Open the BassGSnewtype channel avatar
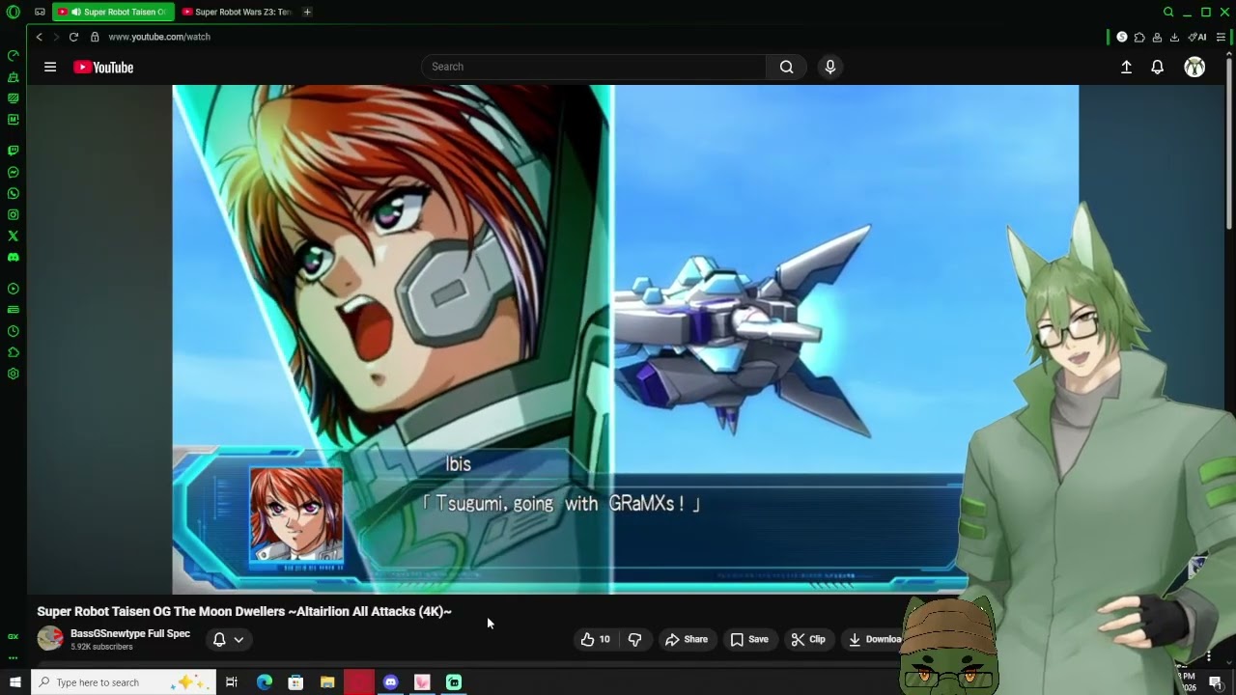The image size is (1236, 695). (50, 638)
